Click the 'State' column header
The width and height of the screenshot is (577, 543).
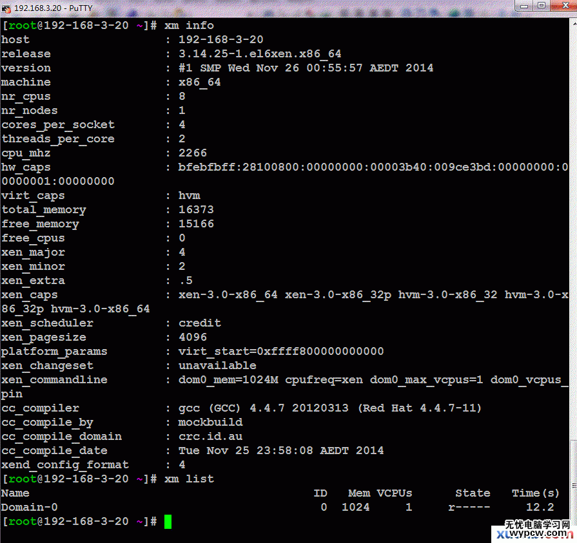(x=473, y=493)
